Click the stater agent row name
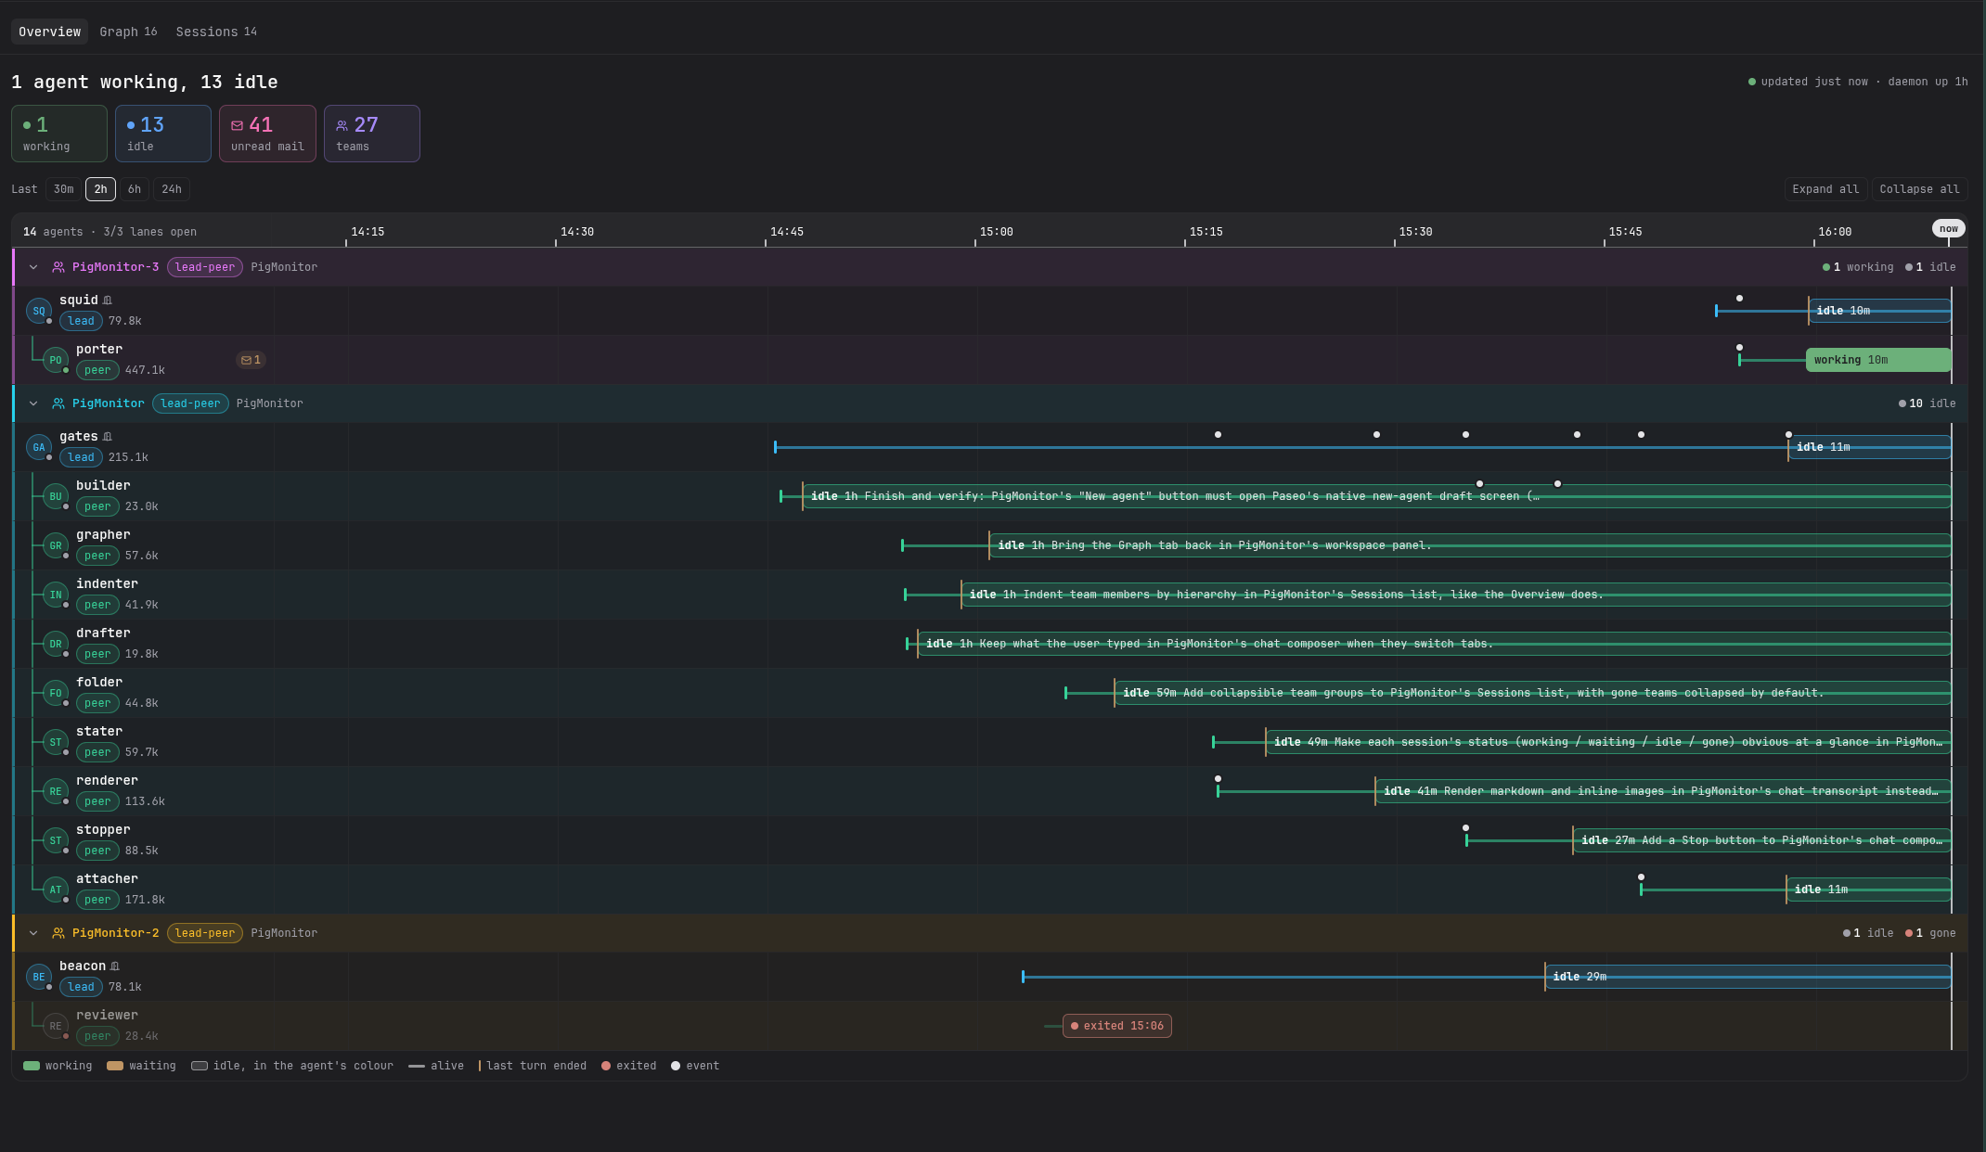The image size is (1986, 1152). click(99, 732)
